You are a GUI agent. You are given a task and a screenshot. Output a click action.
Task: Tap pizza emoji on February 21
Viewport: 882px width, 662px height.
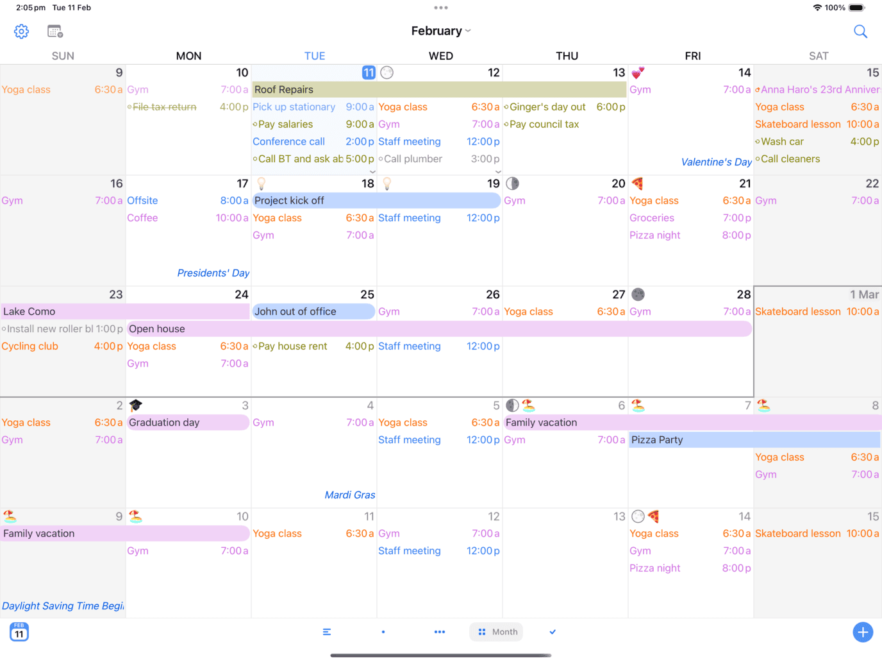point(637,183)
